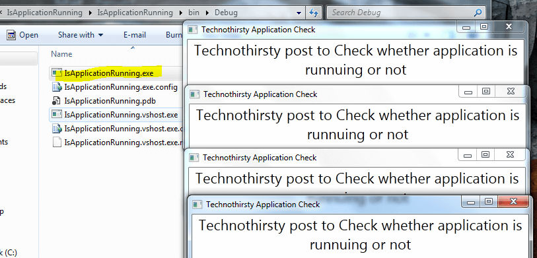Image resolution: width=537 pixels, height=258 pixels.
Task: Select the IsApplicationRunning.exe.config file name
Action: [121, 87]
